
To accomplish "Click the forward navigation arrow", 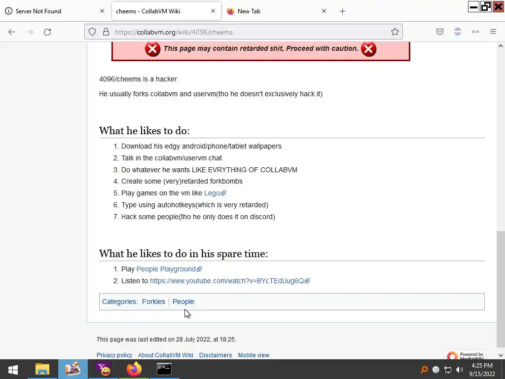I will tap(30, 32).
